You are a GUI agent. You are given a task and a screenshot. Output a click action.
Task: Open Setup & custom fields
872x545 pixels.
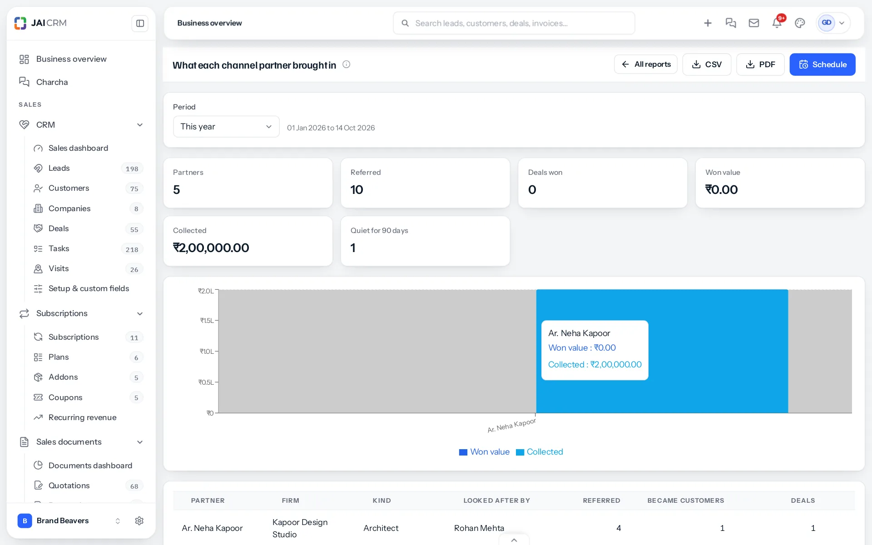(x=88, y=289)
